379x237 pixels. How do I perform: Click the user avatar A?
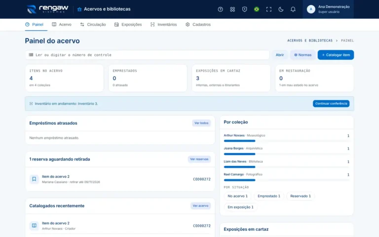pos(311,9)
